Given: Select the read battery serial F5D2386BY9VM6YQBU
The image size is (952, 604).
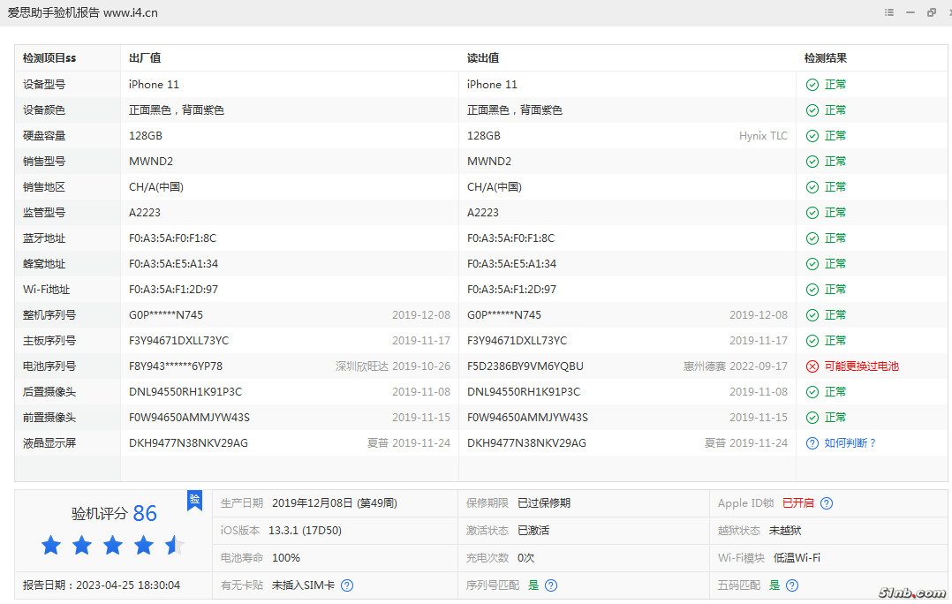Looking at the screenshot, I should point(525,366).
